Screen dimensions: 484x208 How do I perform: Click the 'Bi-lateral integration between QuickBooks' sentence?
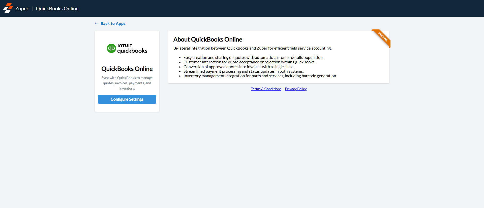click(x=252, y=48)
